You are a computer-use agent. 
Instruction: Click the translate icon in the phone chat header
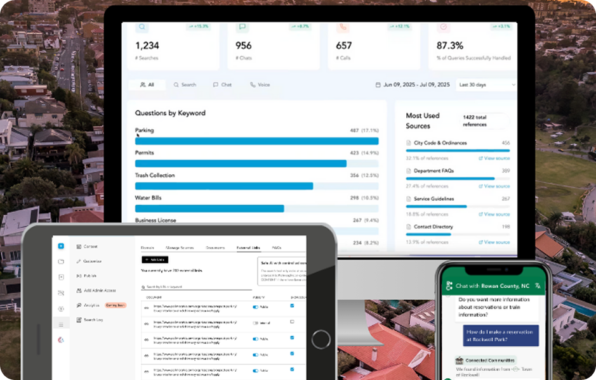[538, 286]
